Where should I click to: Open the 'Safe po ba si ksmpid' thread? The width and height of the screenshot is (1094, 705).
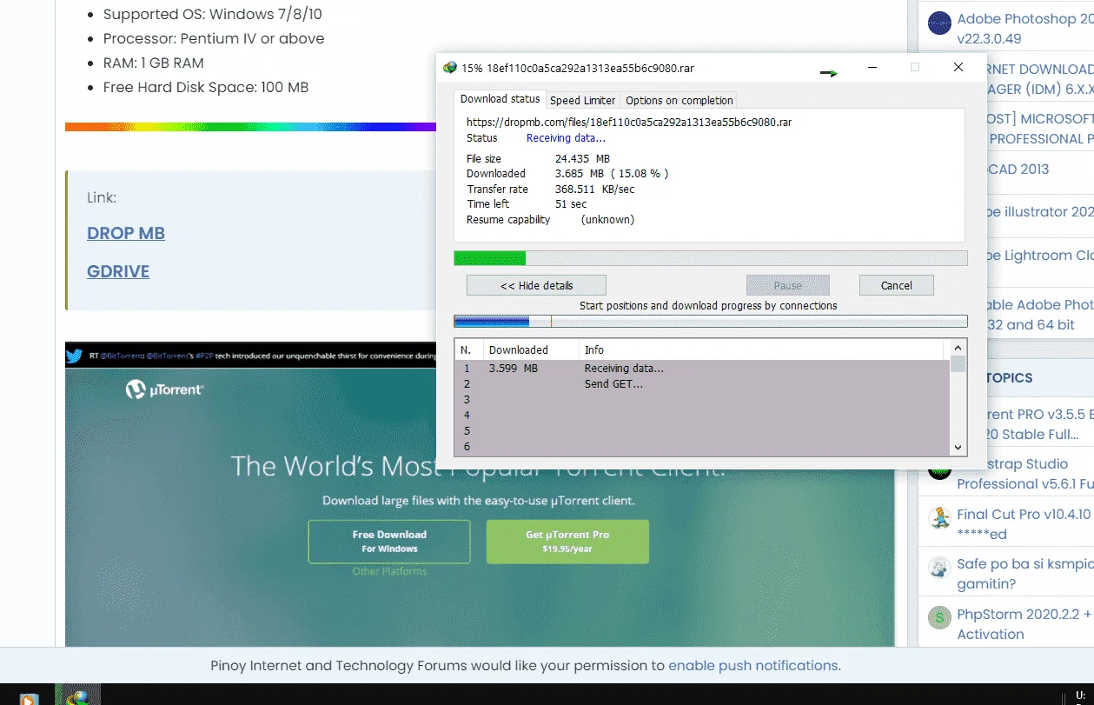click(1025, 574)
